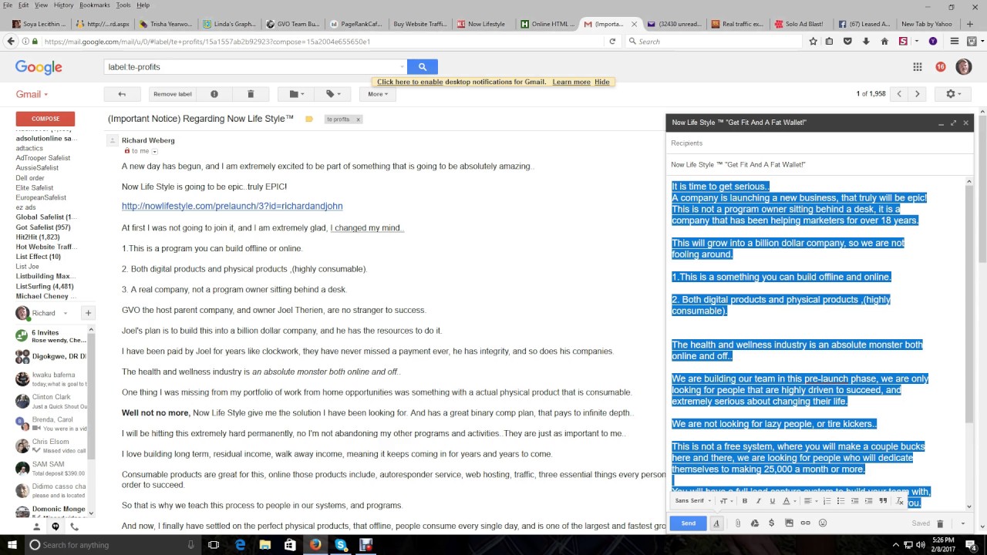Switch to Online HTML browser tab

point(547,24)
